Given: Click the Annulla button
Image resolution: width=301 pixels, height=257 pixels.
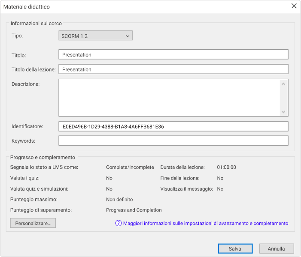Looking at the screenshot, I should (x=277, y=248).
